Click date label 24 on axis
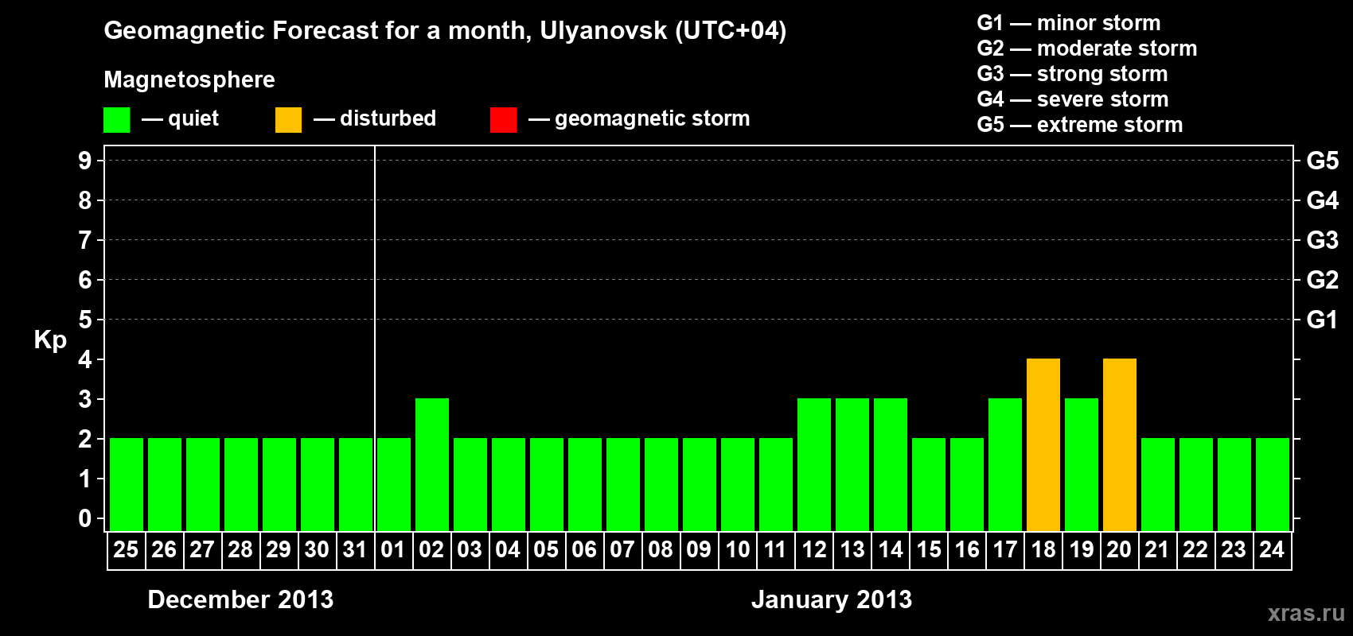The width and height of the screenshot is (1353, 636). pyautogui.click(x=1272, y=549)
